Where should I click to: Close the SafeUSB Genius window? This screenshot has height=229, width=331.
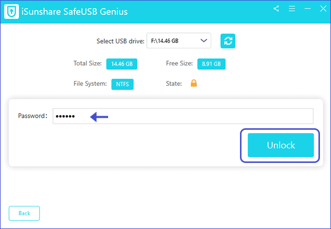tap(323, 9)
